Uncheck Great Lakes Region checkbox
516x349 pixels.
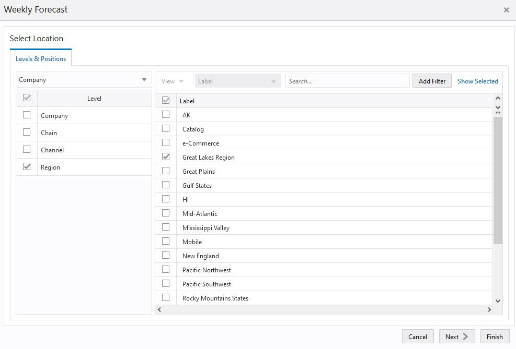166,157
